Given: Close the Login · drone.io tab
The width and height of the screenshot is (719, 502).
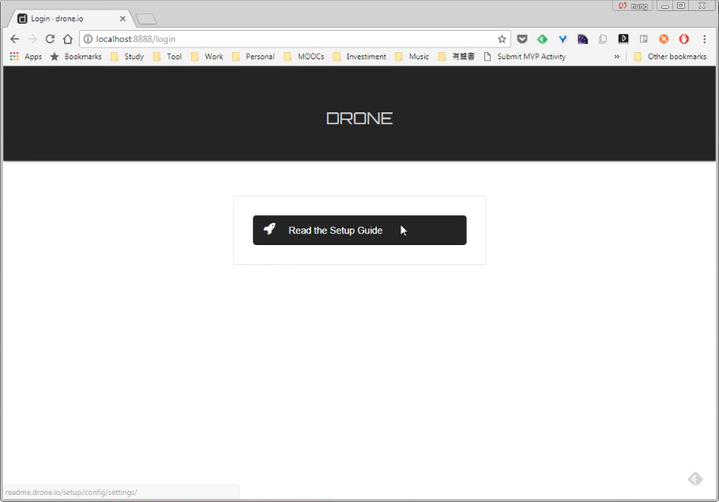Looking at the screenshot, I should (122, 19).
